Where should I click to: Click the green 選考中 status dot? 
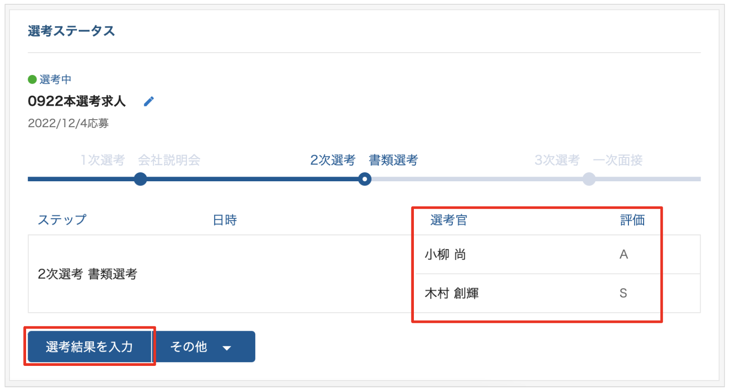[32, 79]
